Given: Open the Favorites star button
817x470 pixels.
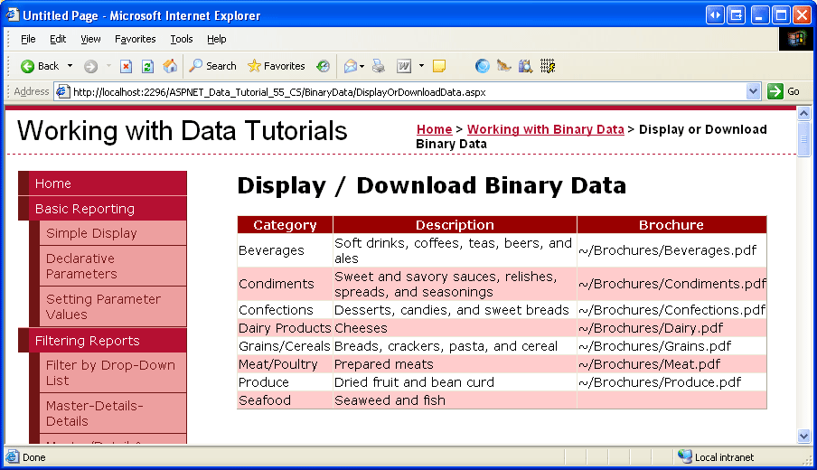Looking at the screenshot, I should click(x=277, y=66).
